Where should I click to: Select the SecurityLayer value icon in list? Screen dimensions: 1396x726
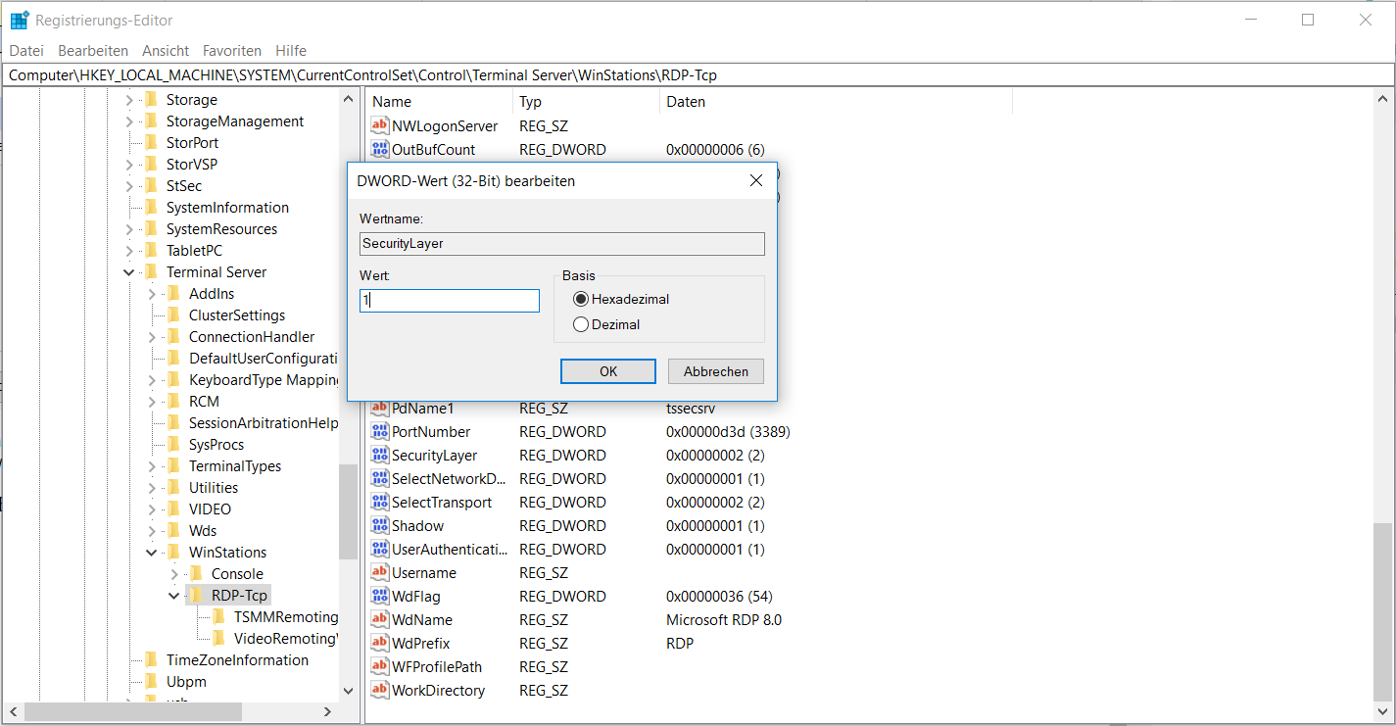click(x=380, y=456)
